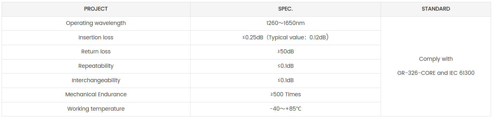Click the Comply with text
This screenshot has width=493, height=118.
(x=436, y=59)
